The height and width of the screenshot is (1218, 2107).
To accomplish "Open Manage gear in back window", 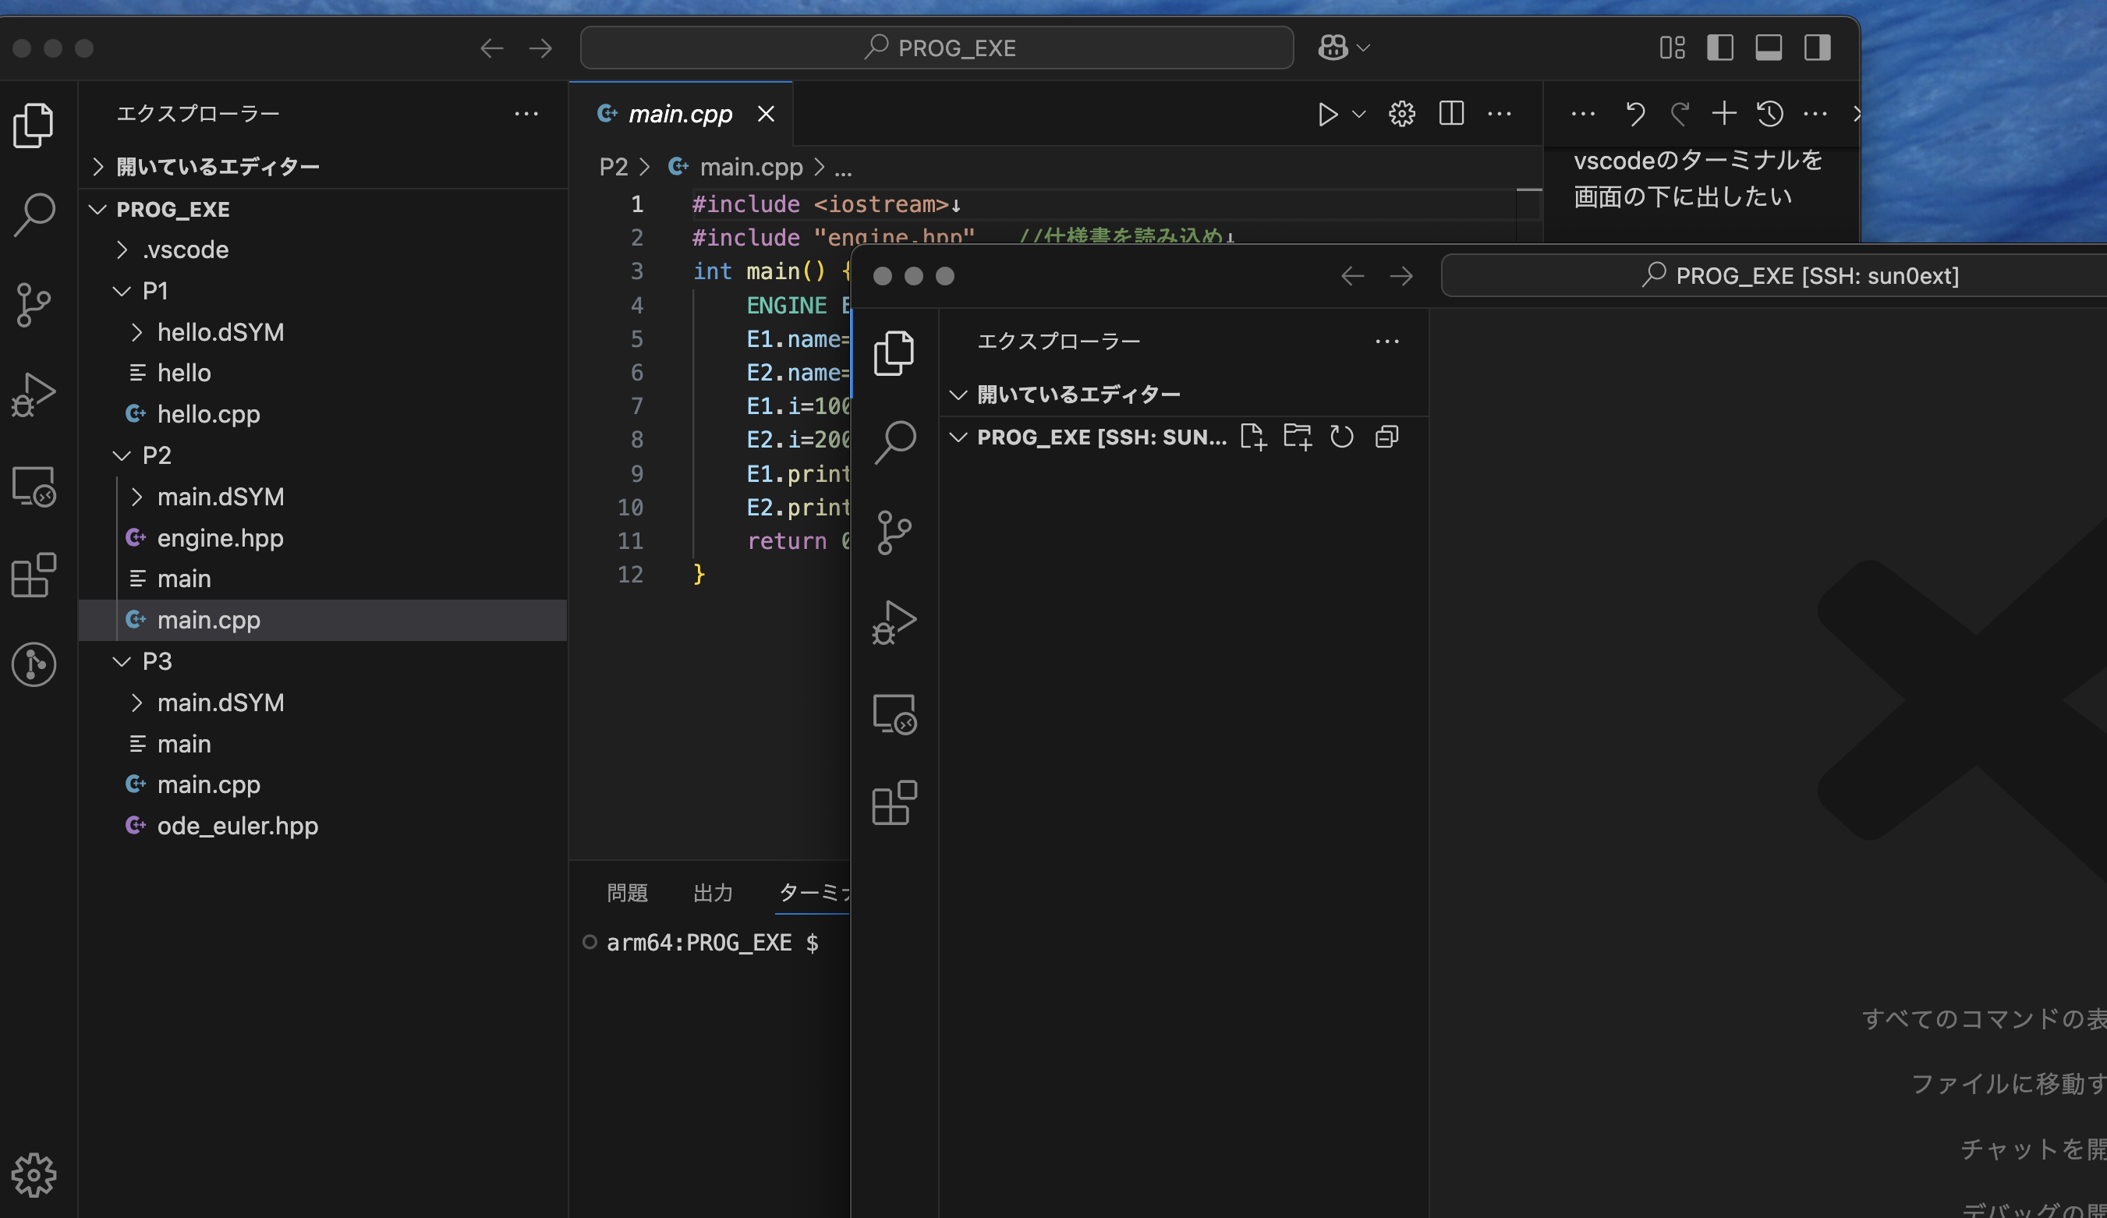I will [x=34, y=1174].
